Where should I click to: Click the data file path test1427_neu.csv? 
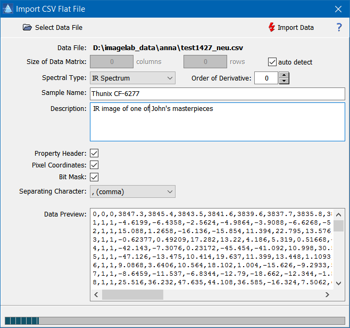[x=168, y=48]
